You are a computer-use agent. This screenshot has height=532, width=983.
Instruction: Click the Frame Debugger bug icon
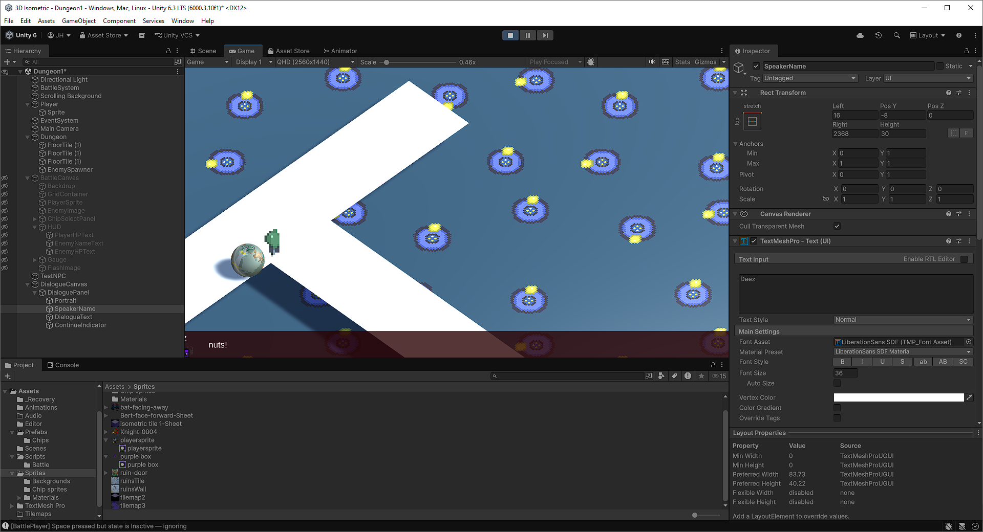[x=591, y=62]
